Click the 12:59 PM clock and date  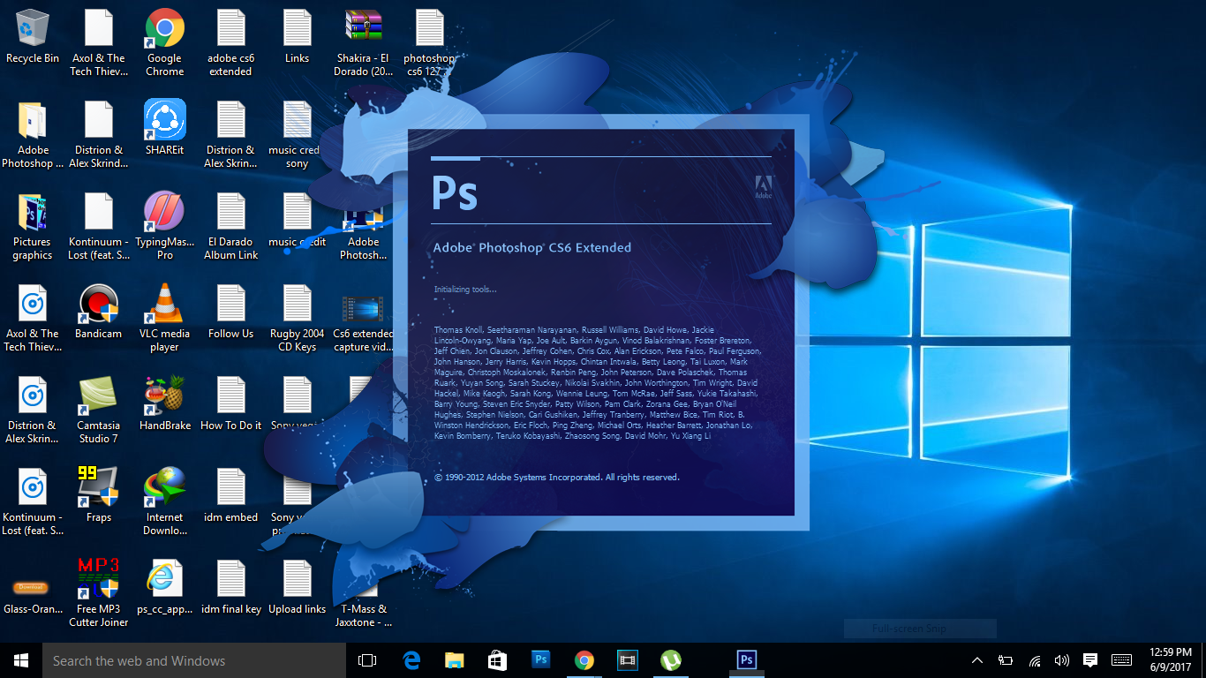1172,659
